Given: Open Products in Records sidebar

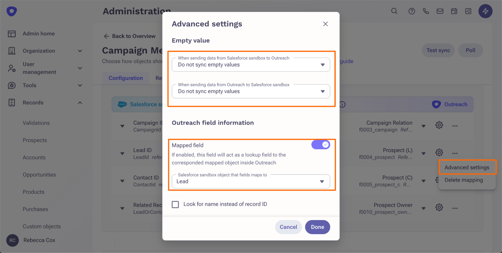Looking at the screenshot, I should point(34,192).
